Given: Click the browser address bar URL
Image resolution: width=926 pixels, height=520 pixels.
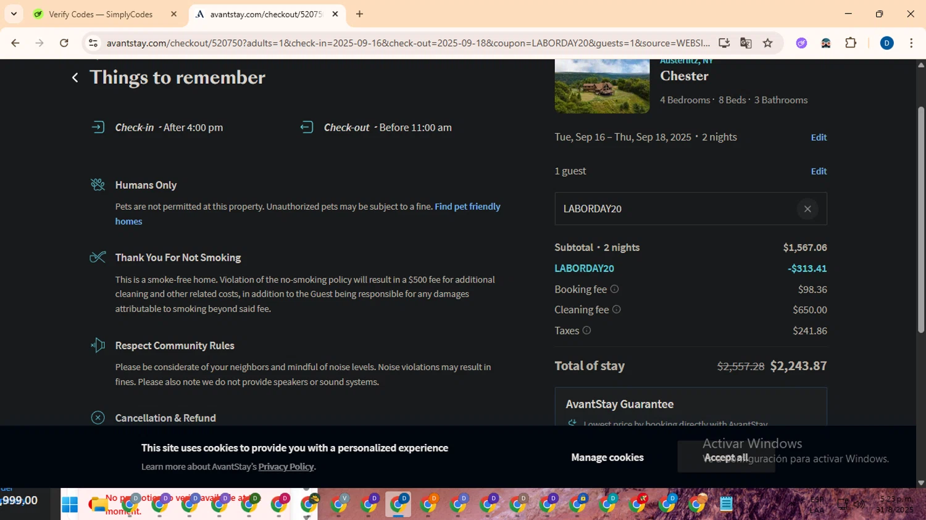Looking at the screenshot, I should point(407,43).
